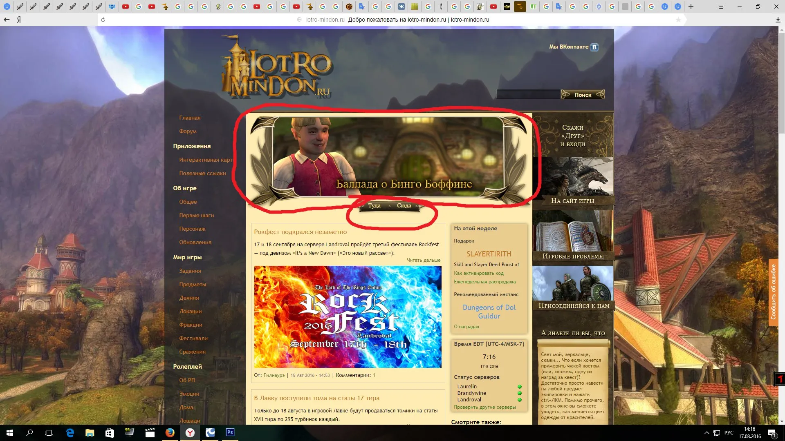Open Полезные ссылки in the sidebar
The image size is (785, 441).
[202, 173]
